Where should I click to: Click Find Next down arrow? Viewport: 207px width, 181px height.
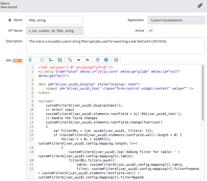coord(79,59)
